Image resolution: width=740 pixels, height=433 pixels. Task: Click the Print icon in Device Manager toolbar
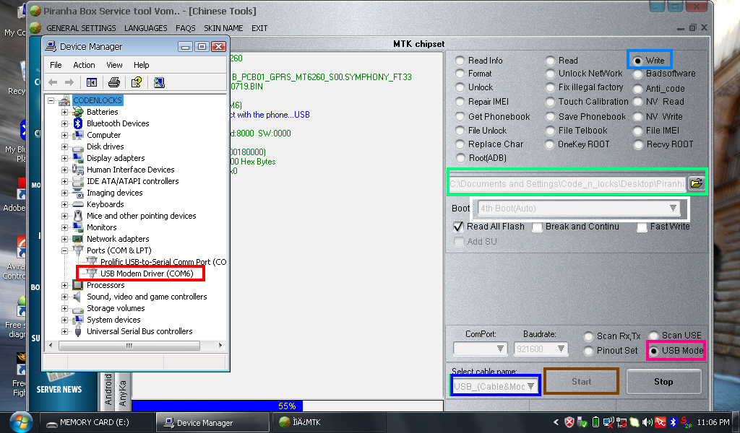coord(113,82)
